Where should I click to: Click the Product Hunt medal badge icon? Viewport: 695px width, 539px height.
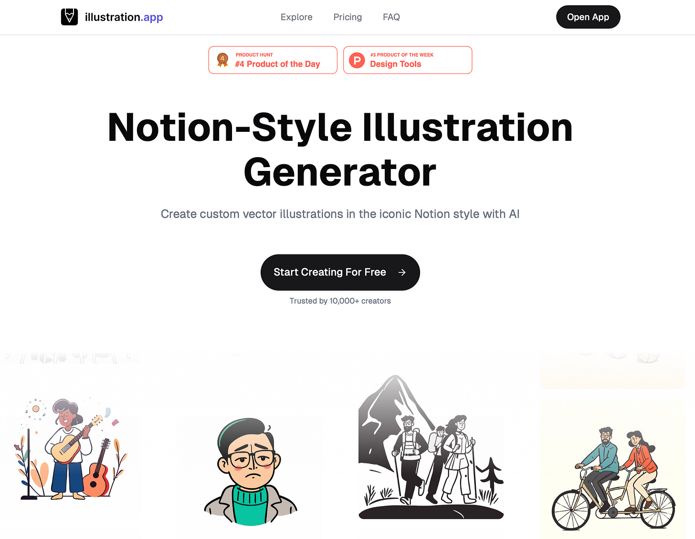(222, 60)
